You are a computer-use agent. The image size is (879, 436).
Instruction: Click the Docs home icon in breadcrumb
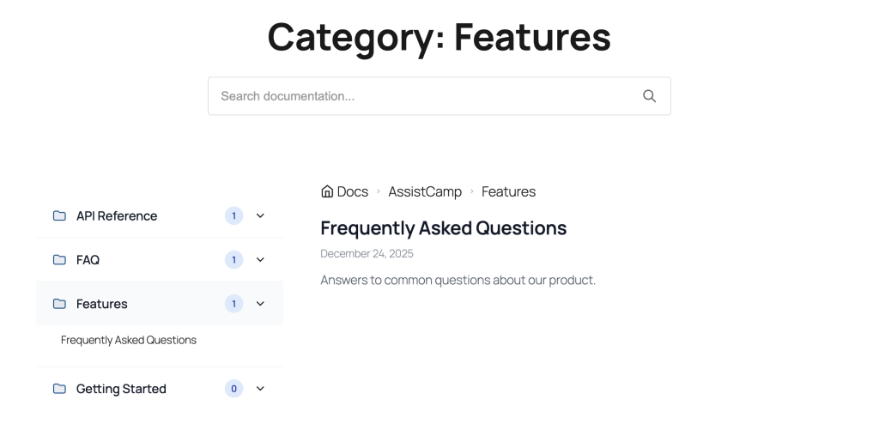[x=327, y=191]
